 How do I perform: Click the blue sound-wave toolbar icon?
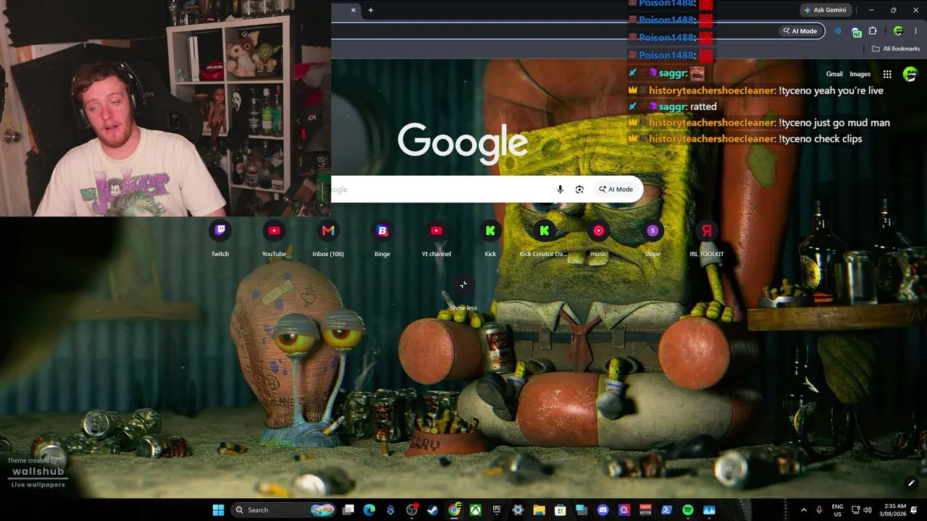(838, 31)
